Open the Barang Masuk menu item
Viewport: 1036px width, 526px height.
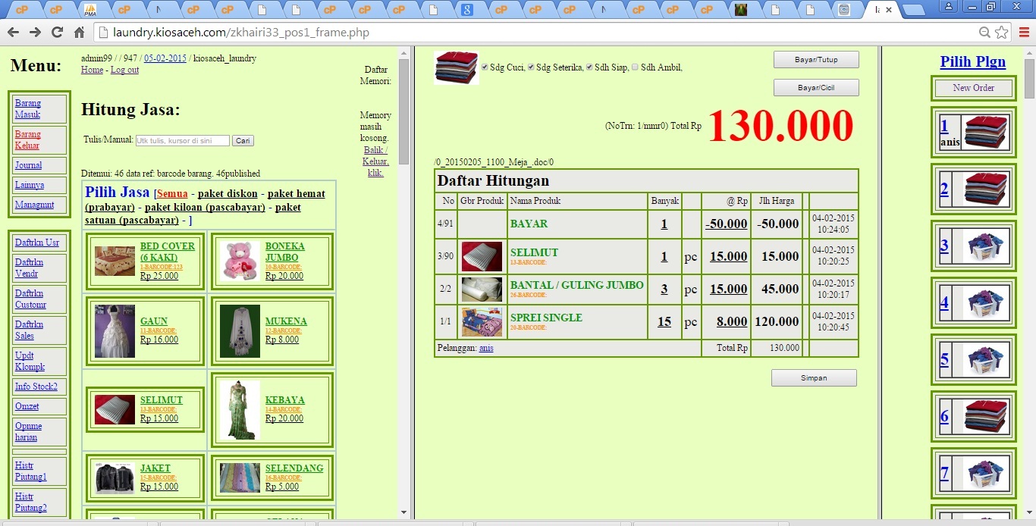click(28, 108)
